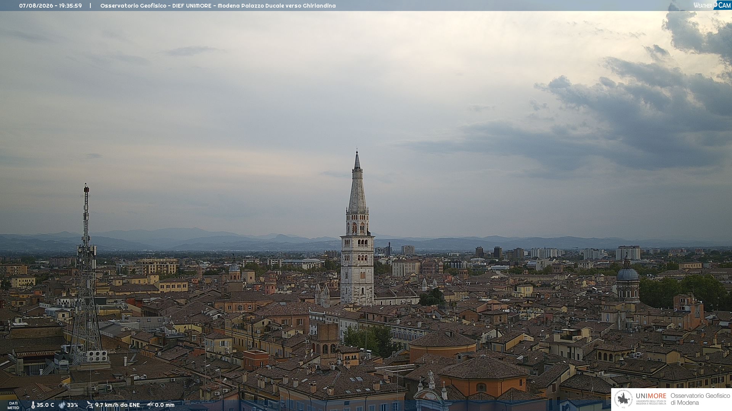Click the UNIMORE horseman seal logo
Screen dimensions: 732x411
click(x=623, y=399)
